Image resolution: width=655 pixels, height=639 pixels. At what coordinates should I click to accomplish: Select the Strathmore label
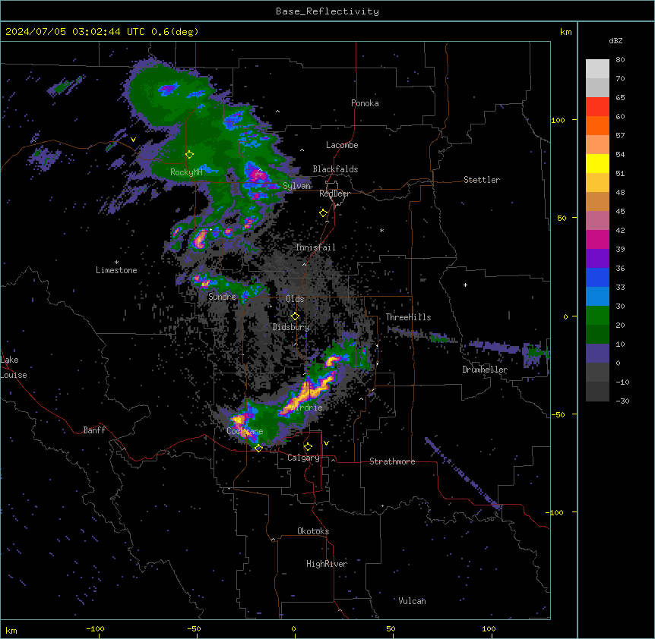pyautogui.click(x=392, y=461)
